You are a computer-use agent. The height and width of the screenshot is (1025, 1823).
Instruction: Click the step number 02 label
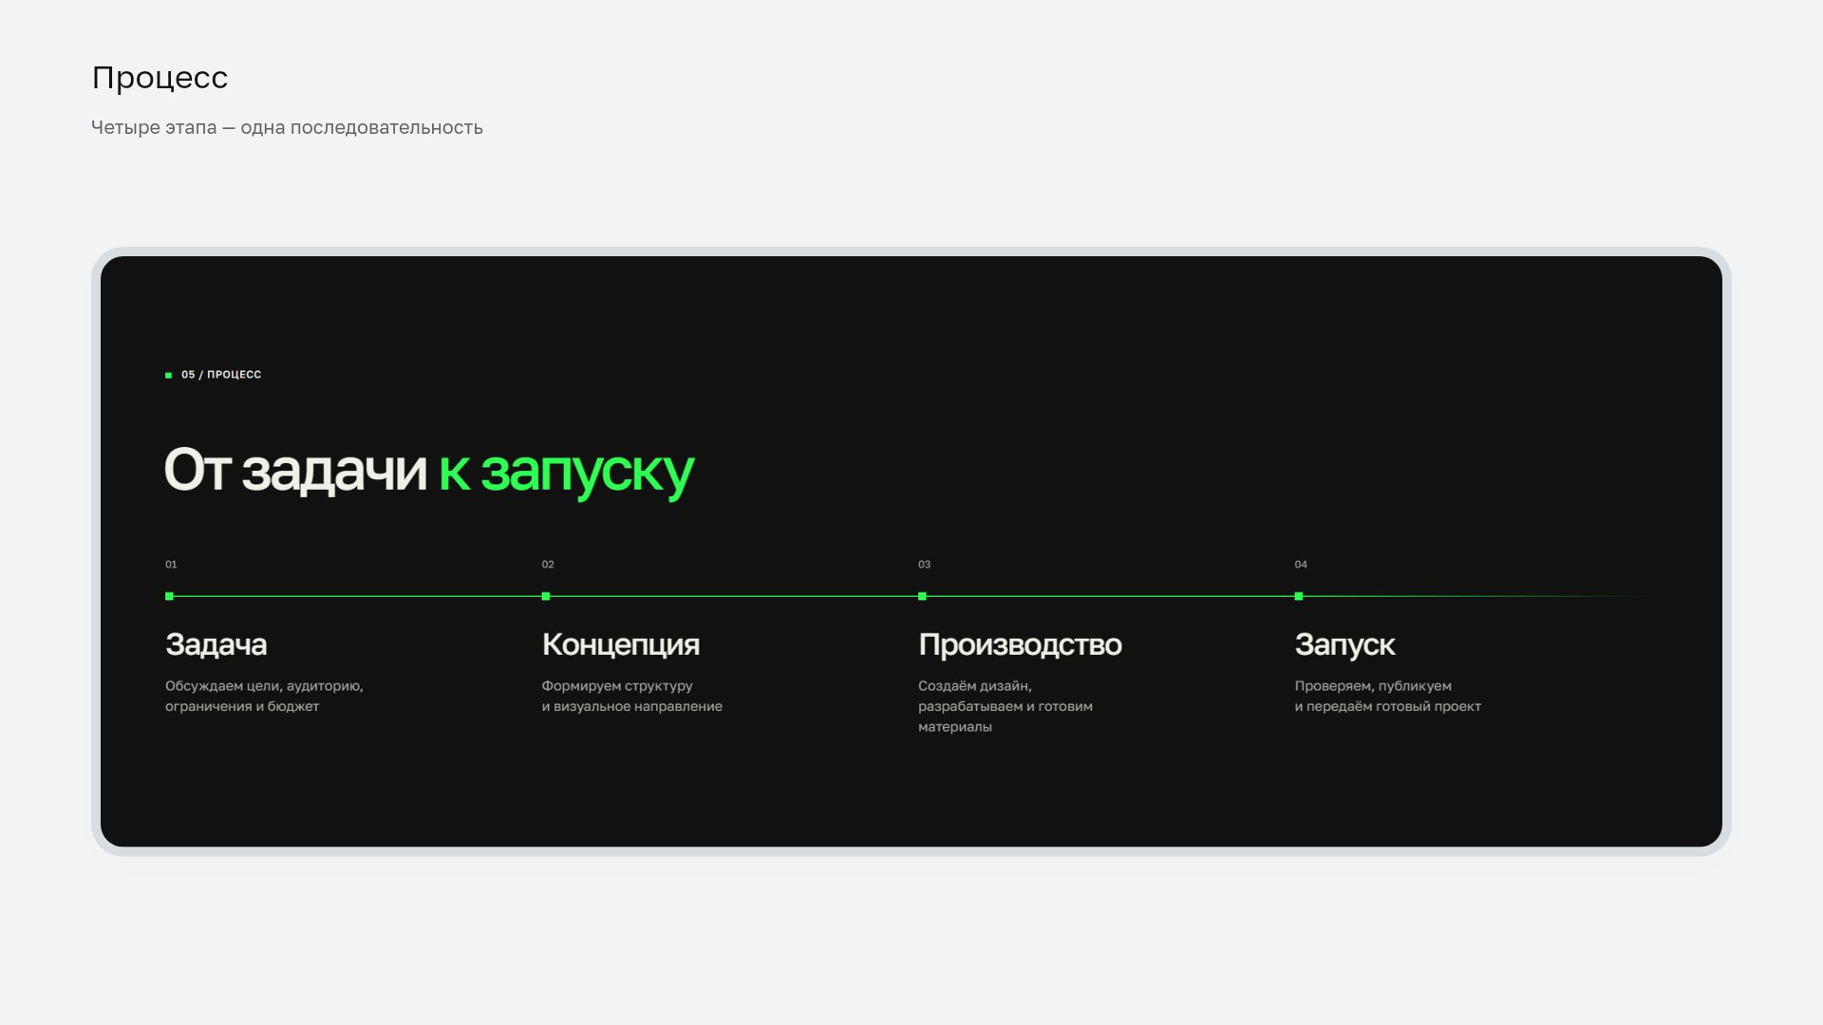coord(548,565)
